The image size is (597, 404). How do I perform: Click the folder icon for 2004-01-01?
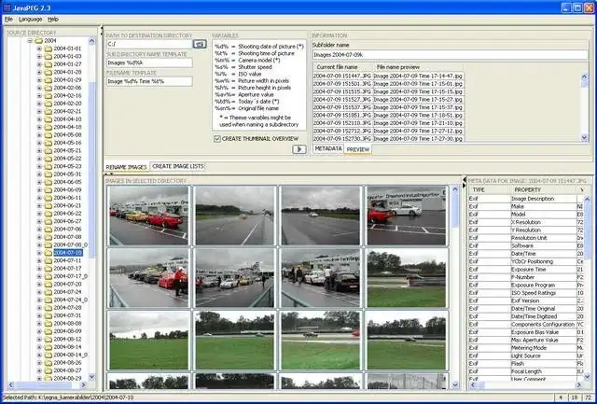[x=48, y=49]
